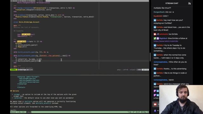203x114 pixels.
Task: Click the 'build_accounts_query(rest)' line
Action: click(x=28, y=61)
